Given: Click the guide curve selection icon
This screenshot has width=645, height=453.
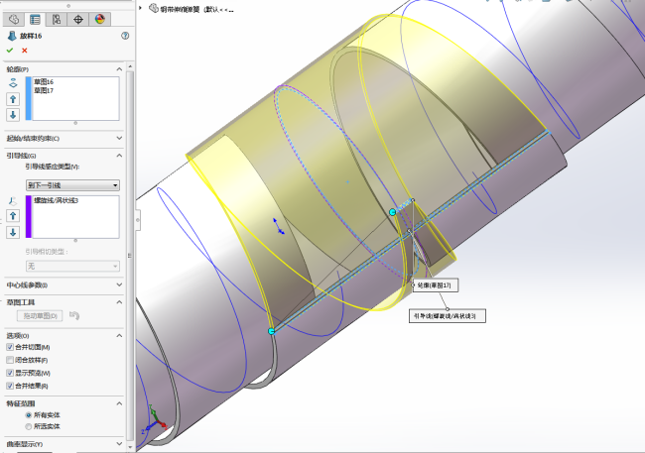Looking at the screenshot, I should [13, 201].
